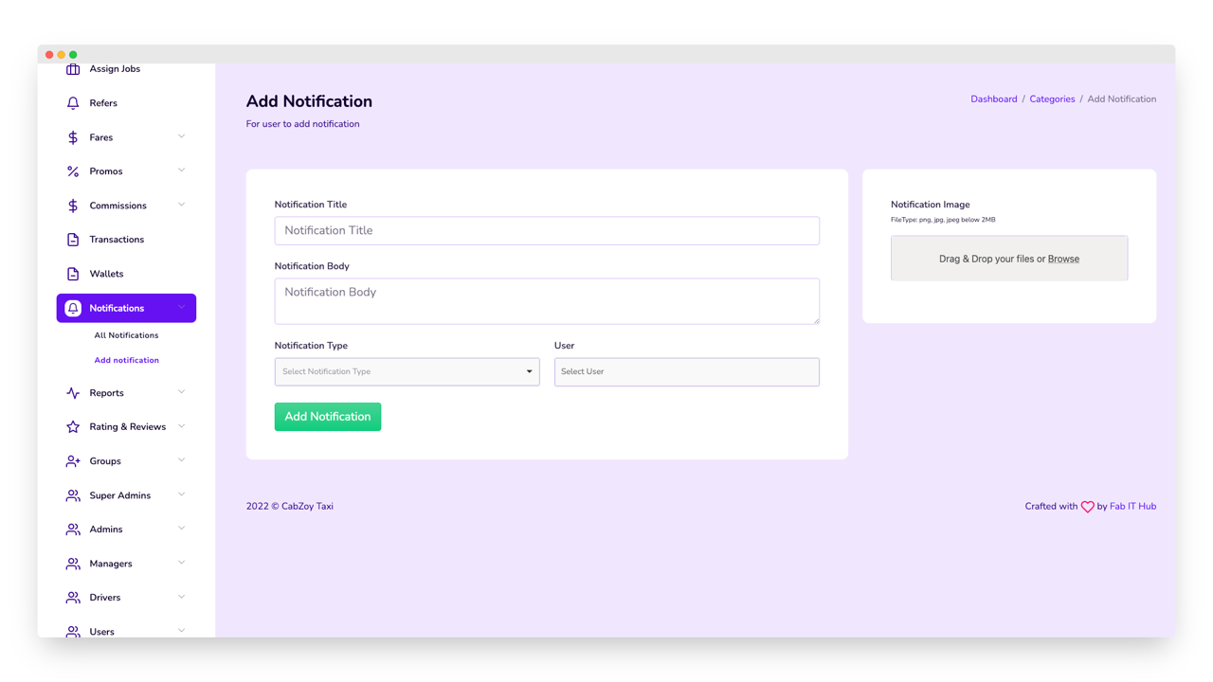Click the star icon for Rating & Reviews

pos(73,427)
